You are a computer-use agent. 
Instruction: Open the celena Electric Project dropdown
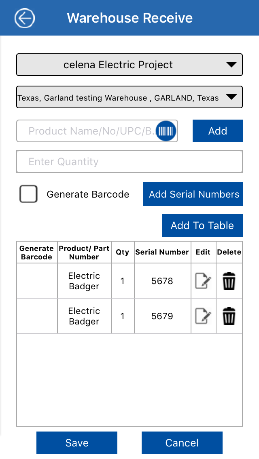point(129,65)
